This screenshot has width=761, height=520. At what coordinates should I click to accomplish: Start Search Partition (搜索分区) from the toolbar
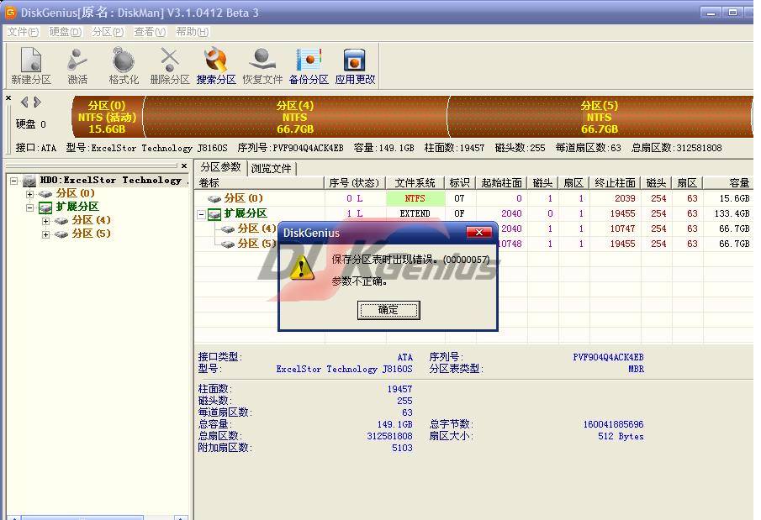(216, 60)
